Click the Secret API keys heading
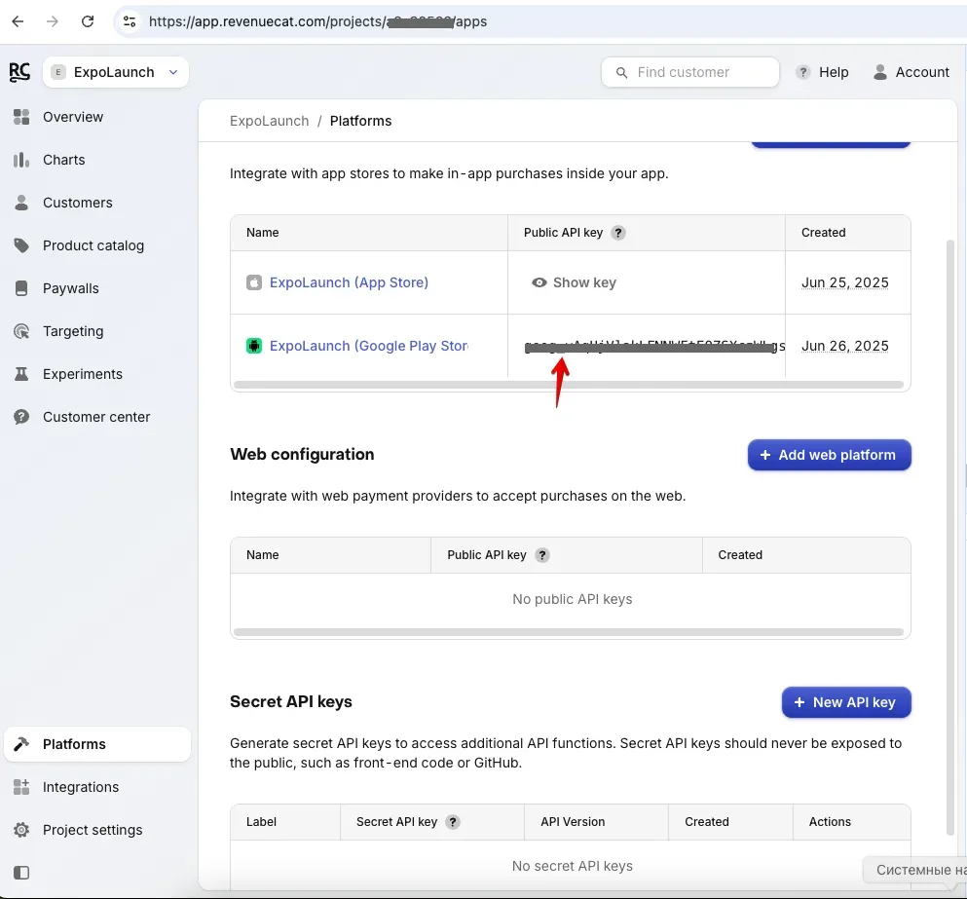 point(291,701)
